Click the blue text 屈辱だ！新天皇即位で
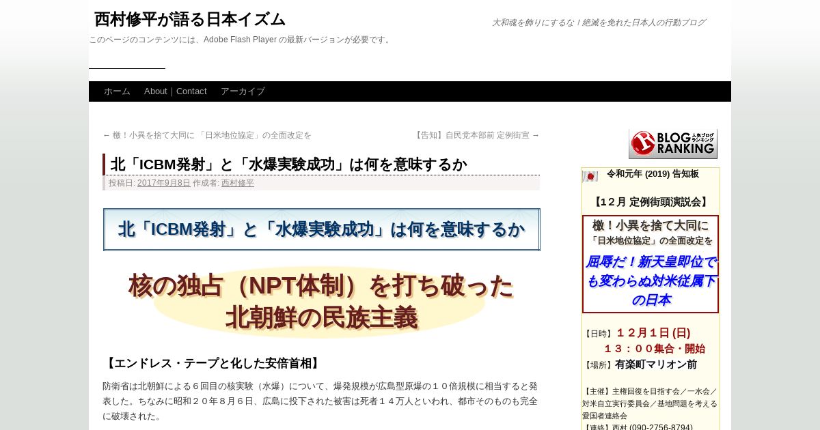Image resolution: width=820 pixels, height=430 pixels. (x=651, y=261)
